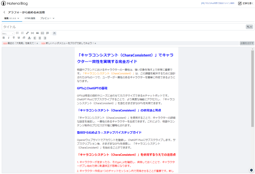Image resolution: width=255 pixels, height=174 pixels.
Task: Click into the タイトル title field
Action: [x=124, y=27]
